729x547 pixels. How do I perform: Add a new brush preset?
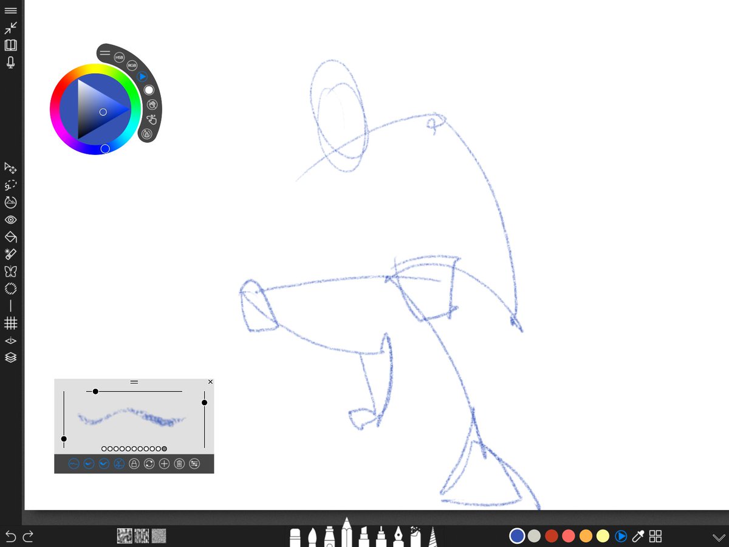point(164,464)
